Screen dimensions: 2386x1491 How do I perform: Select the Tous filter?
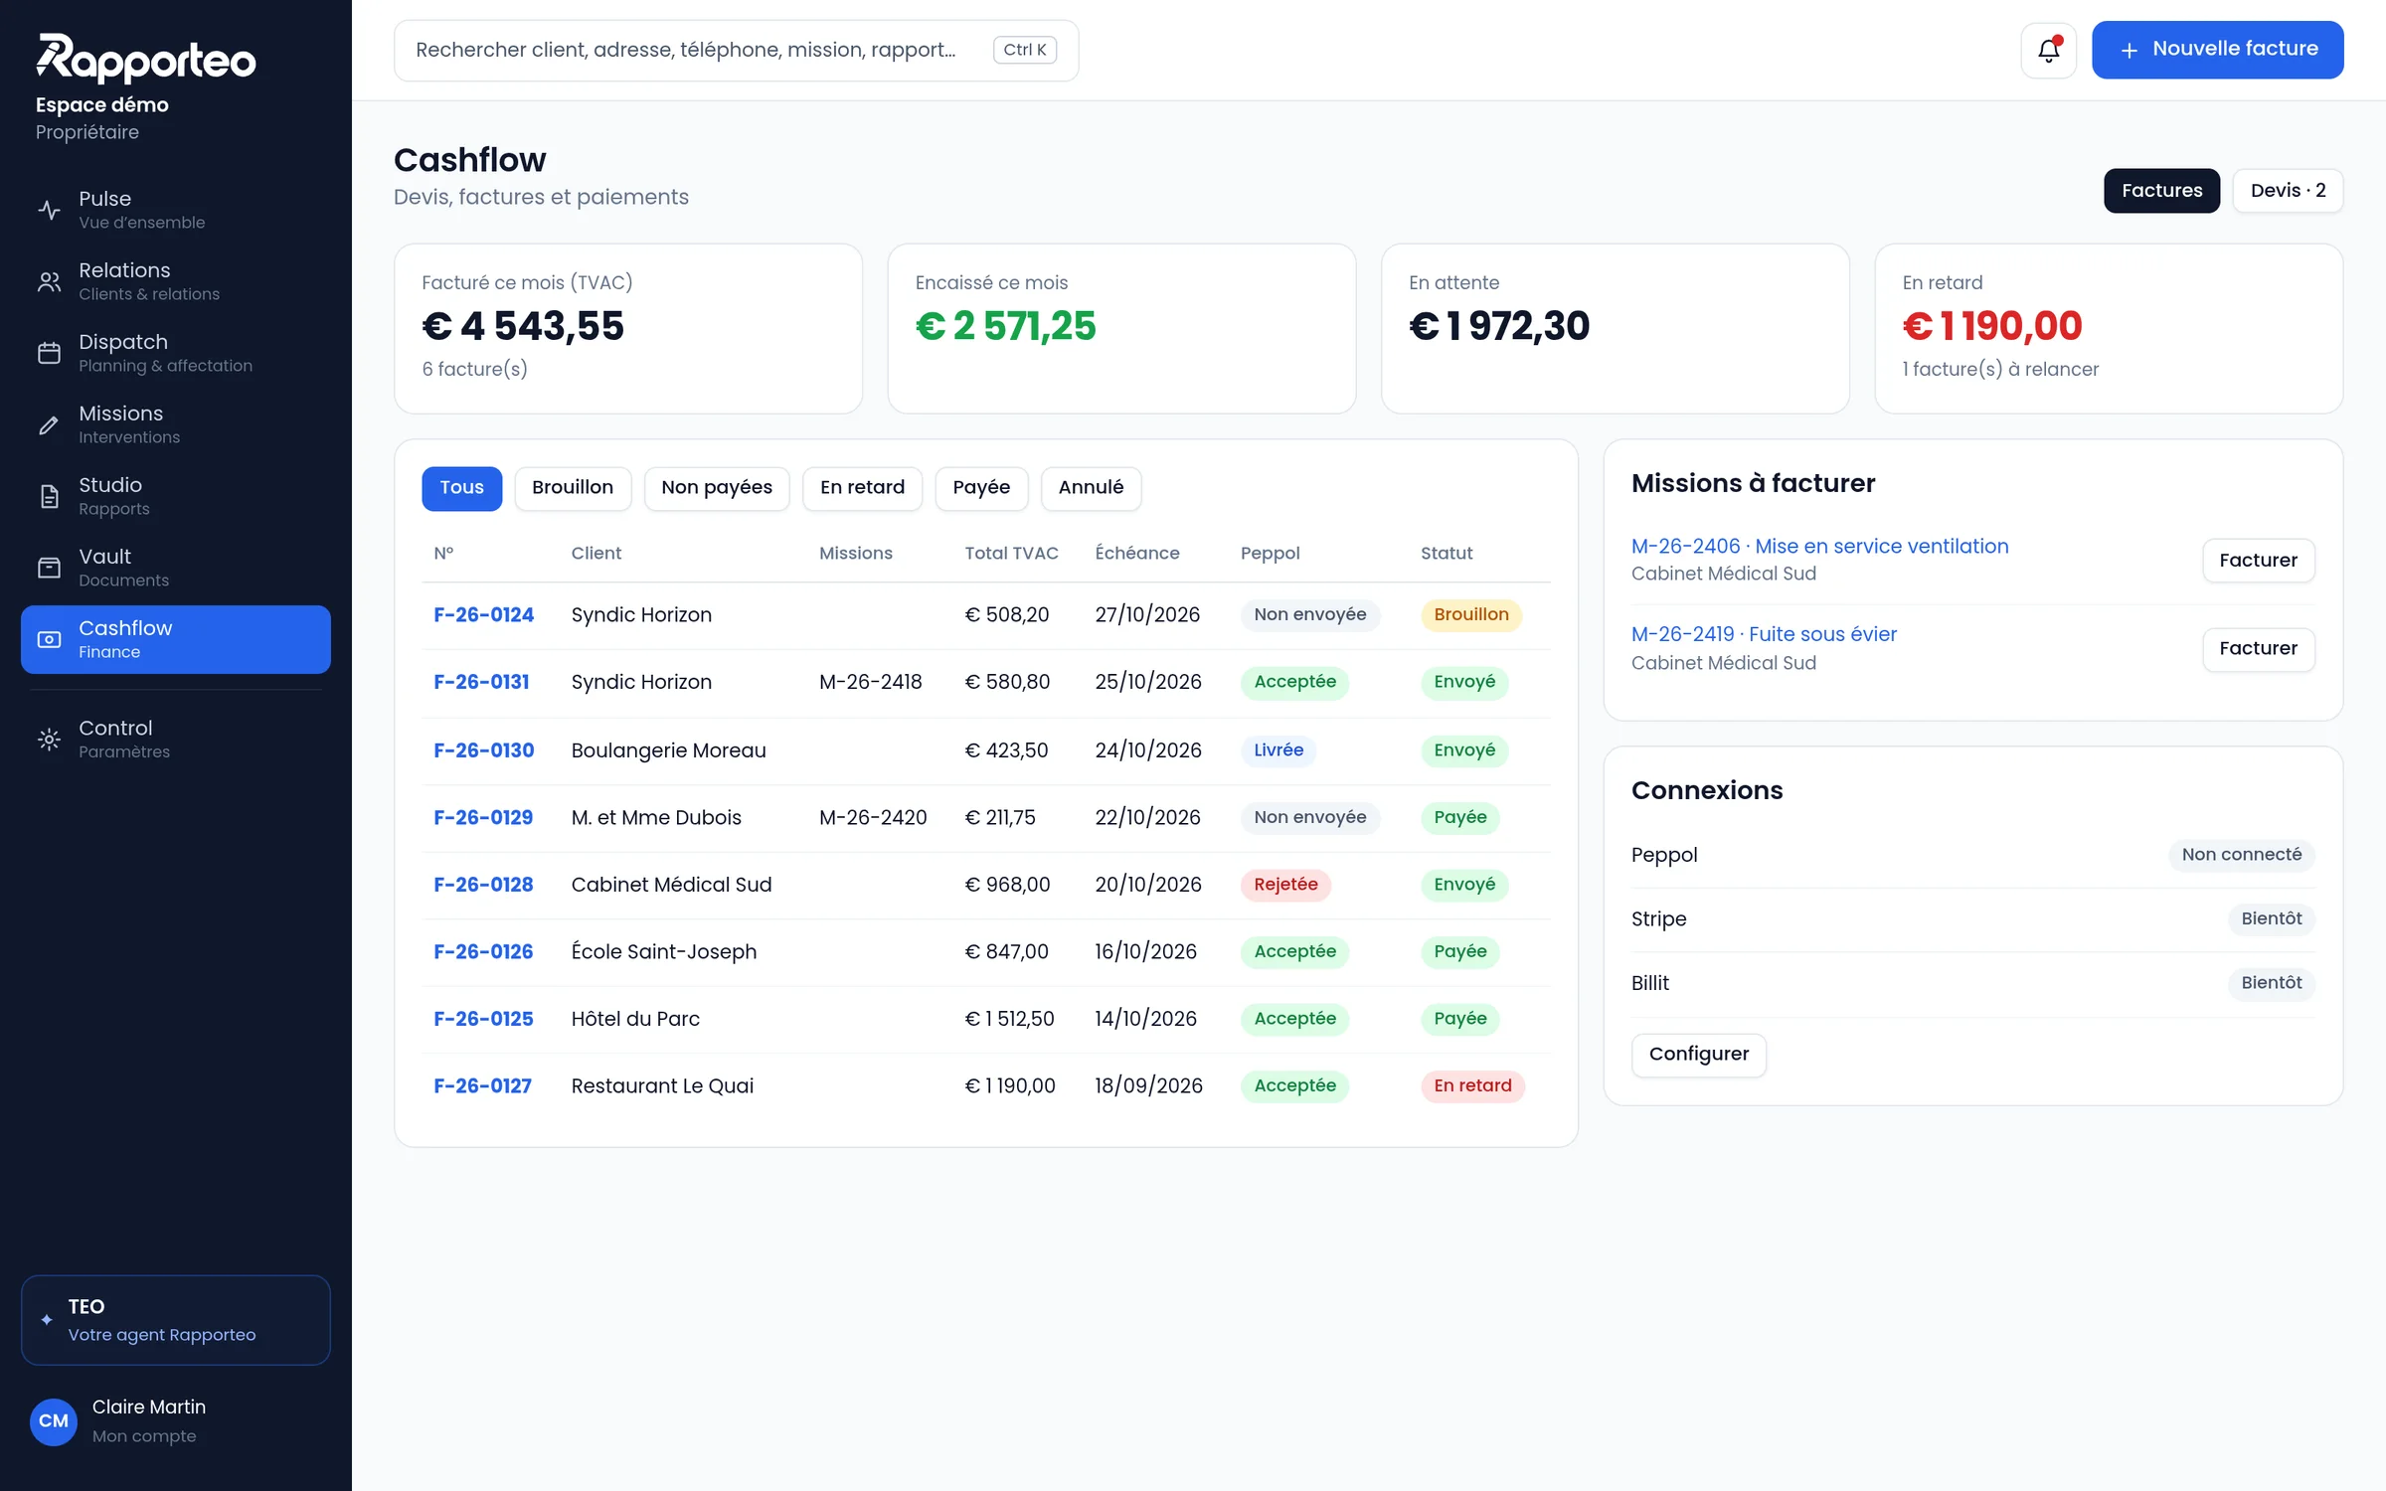(x=461, y=488)
